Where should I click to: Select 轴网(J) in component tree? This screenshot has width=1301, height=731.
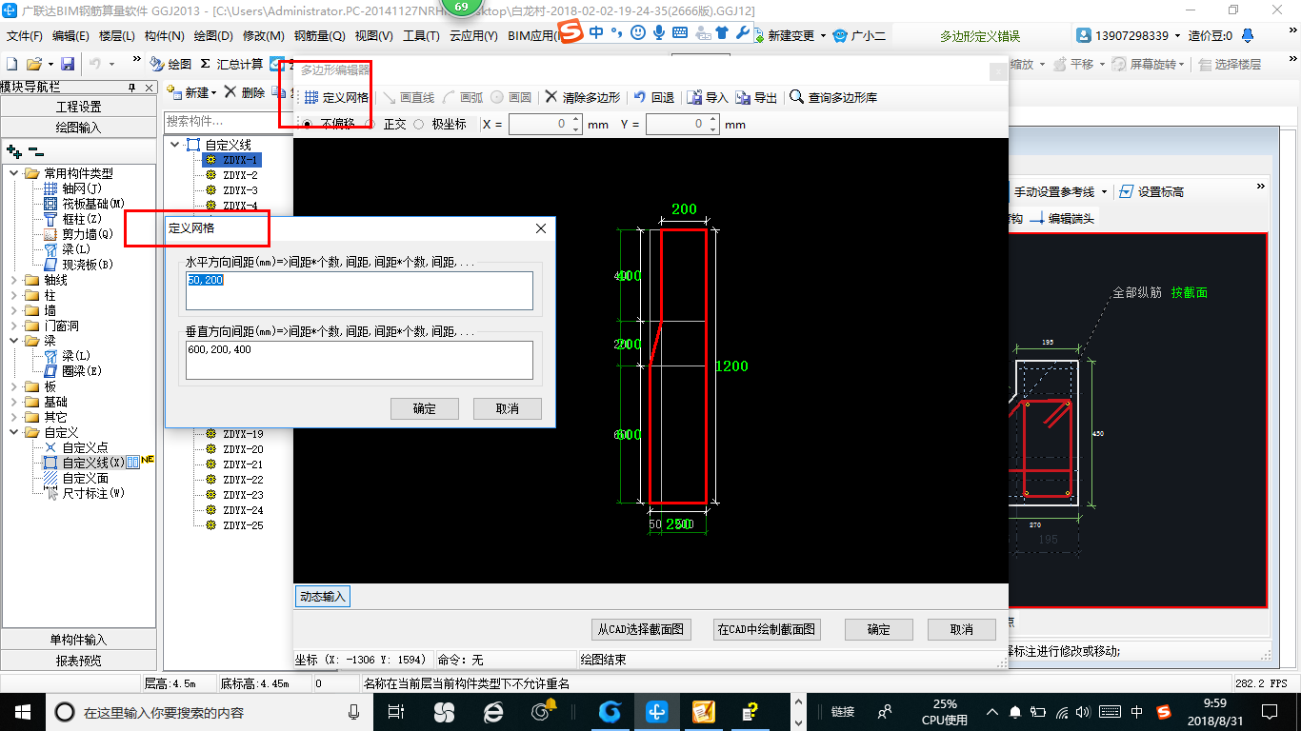[82, 188]
